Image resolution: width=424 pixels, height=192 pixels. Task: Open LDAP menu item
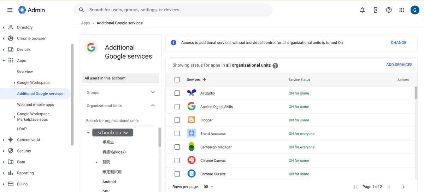pyautogui.click(x=22, y=129)
